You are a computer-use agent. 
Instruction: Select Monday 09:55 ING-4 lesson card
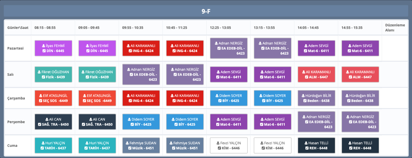pos(141,48)
